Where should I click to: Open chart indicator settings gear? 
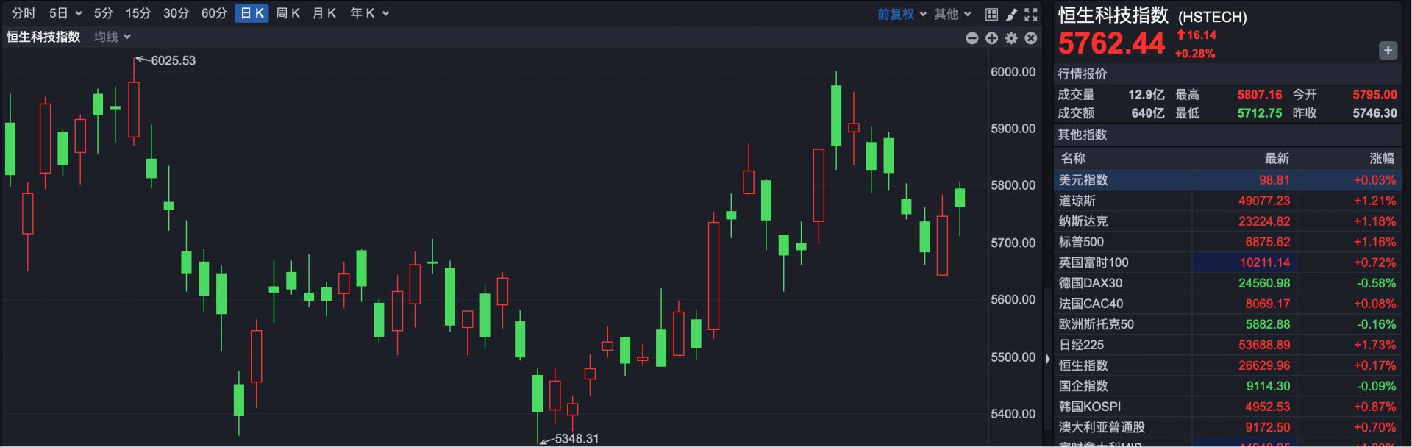click(1011, 38)
